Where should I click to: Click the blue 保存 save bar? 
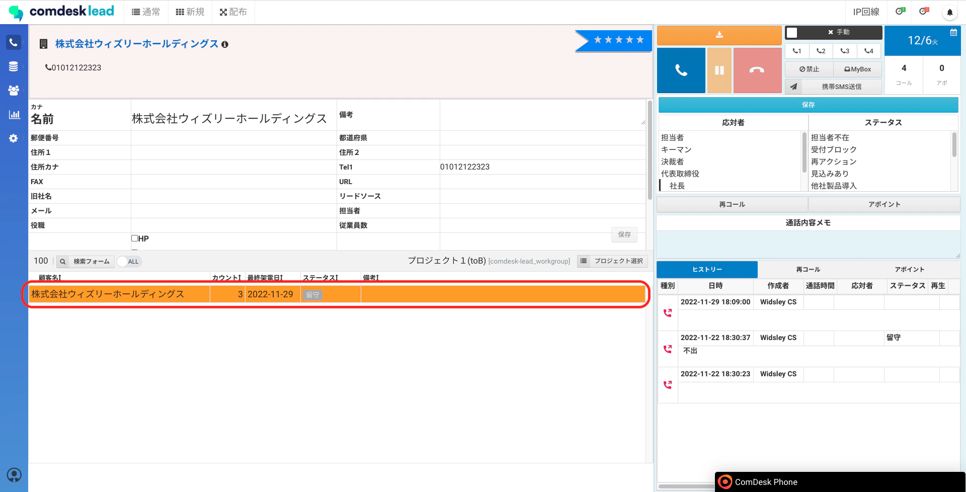(808, 105)
